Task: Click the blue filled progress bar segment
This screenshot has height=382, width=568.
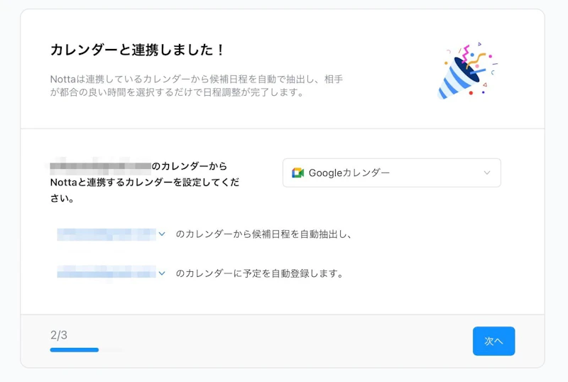Action: (74, 350)
